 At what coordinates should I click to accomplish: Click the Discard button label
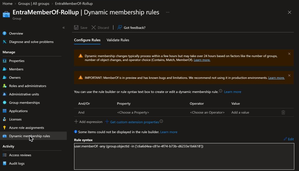tap(103, 28)
